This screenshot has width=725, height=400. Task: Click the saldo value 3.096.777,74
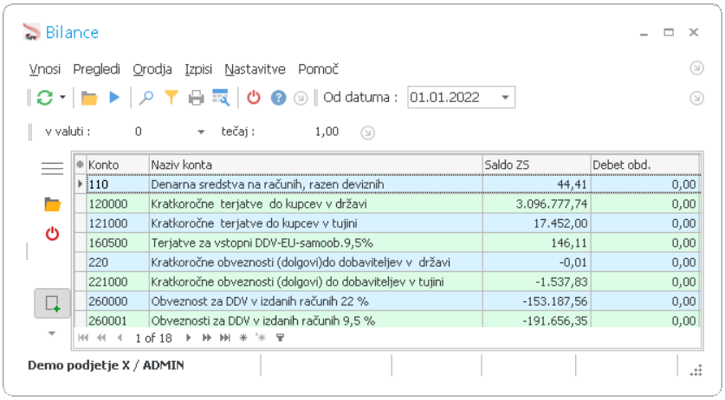536,203
